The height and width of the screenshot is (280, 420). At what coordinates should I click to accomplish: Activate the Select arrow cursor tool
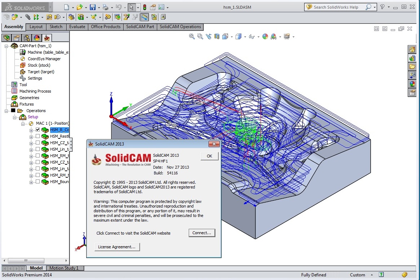click(x=131, y=7)
